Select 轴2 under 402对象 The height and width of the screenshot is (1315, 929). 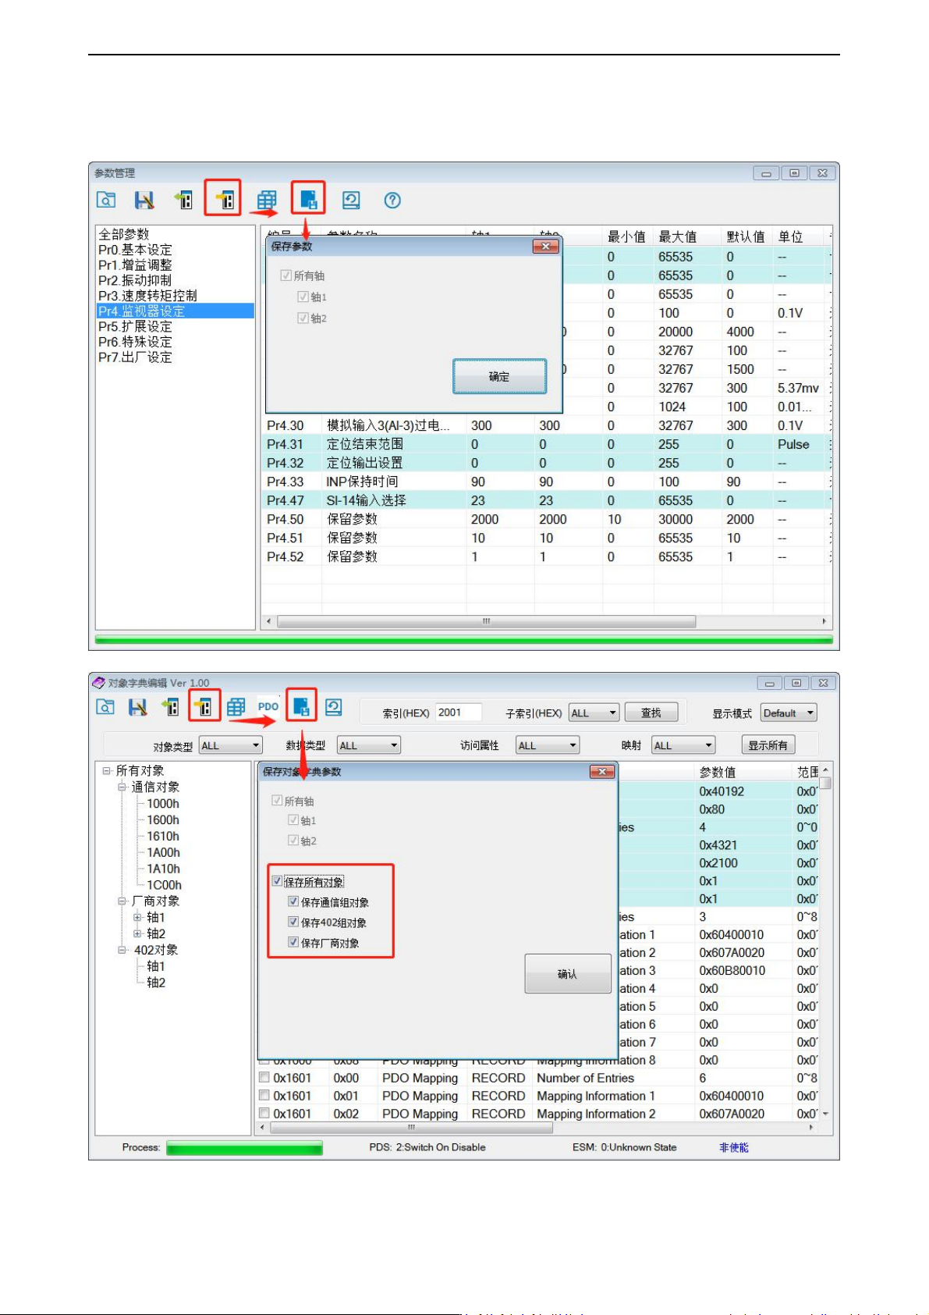(156, 983)
